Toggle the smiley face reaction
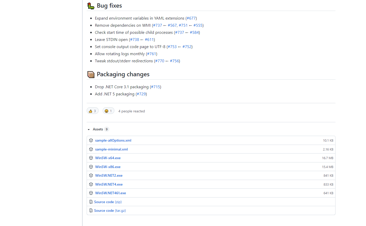This screenshot has height=226, width=366. tap(108, 111)
